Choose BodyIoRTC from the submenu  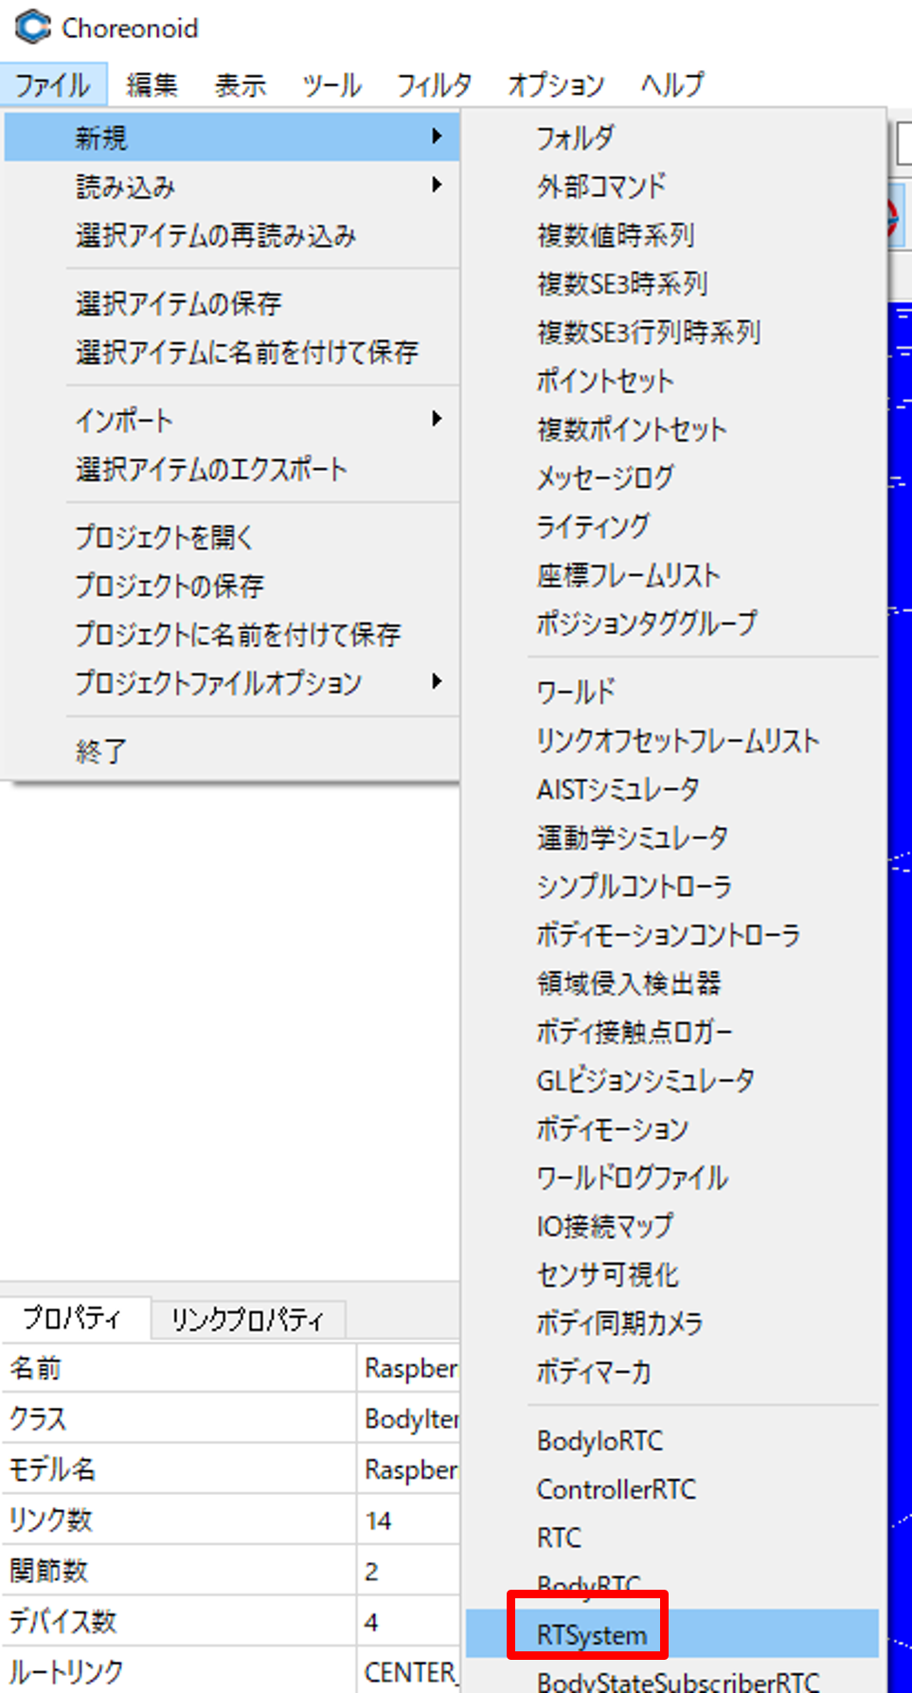599,1440
